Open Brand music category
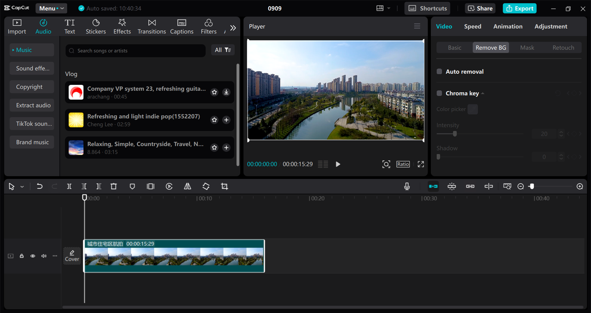 coord(32,142)
